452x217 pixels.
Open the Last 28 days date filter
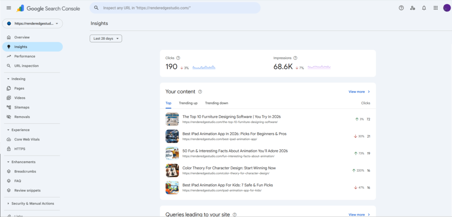(106, 38)
